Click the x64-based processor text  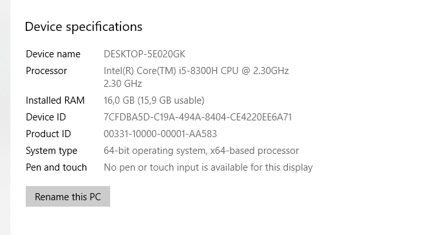[x=254, y=151]
